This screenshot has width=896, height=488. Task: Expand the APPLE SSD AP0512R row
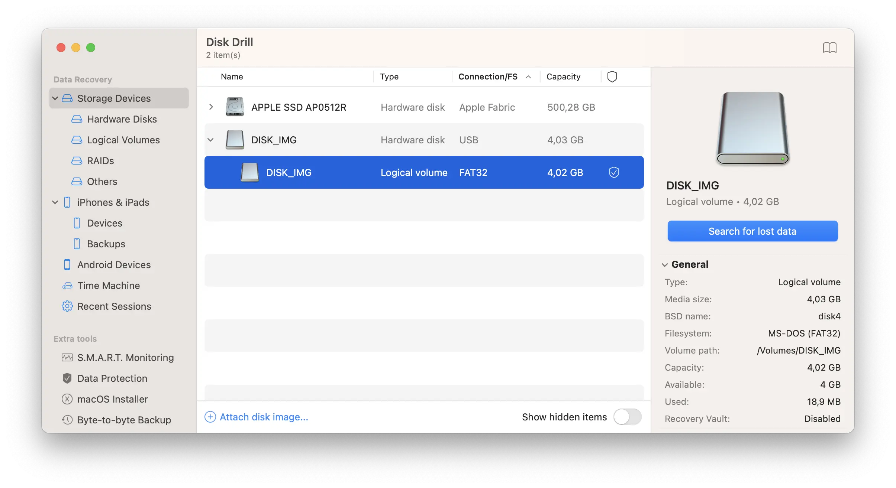[x=211, y=107]
